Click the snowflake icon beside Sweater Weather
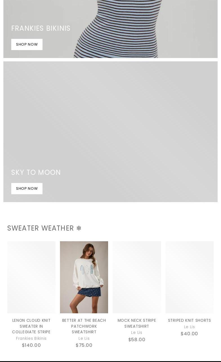Image resolution: width=221 pixels, height=362 pixels. (x=79, y=228)
